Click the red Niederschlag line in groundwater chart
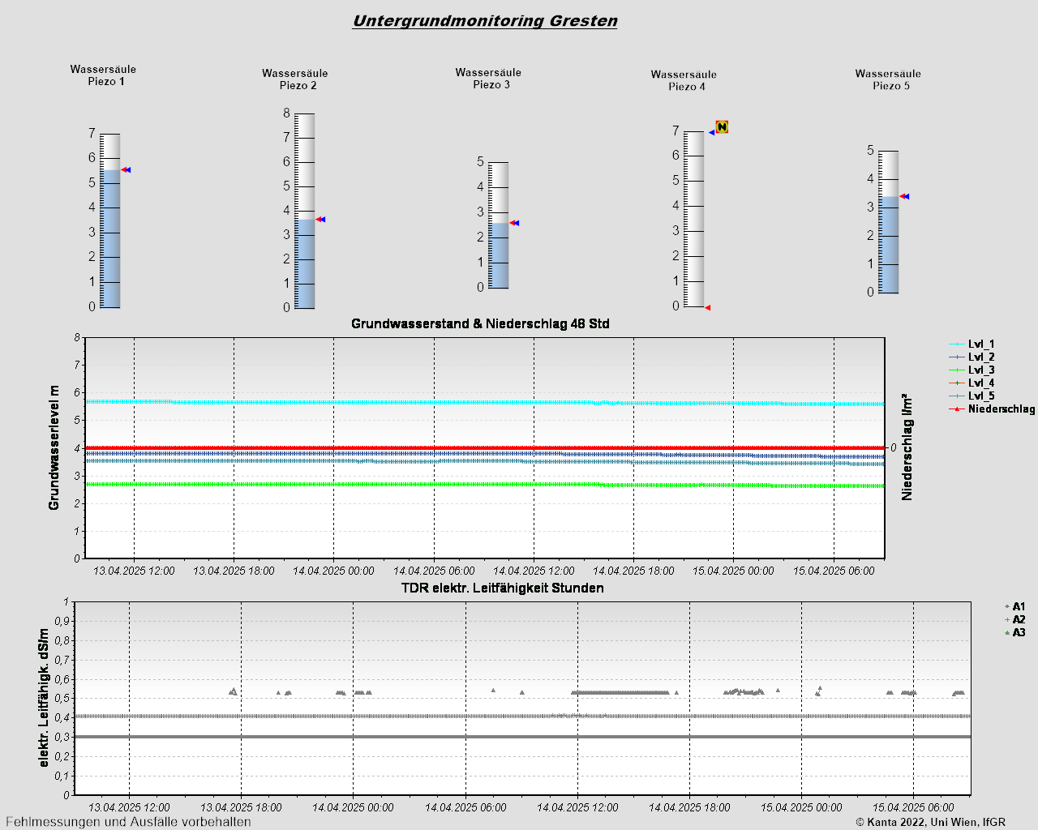This screenshot has width=1038, height=830. (485, 447)
